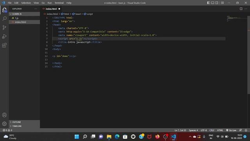The image size is (250, 141).
Task: Open the Windows Start button
Action: tap(77, 137)
